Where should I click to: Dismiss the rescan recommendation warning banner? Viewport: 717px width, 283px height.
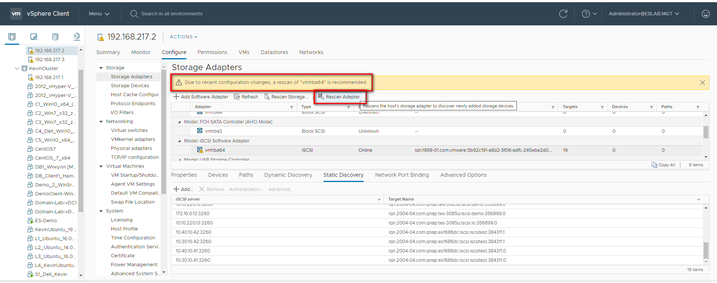coord(702,83)
